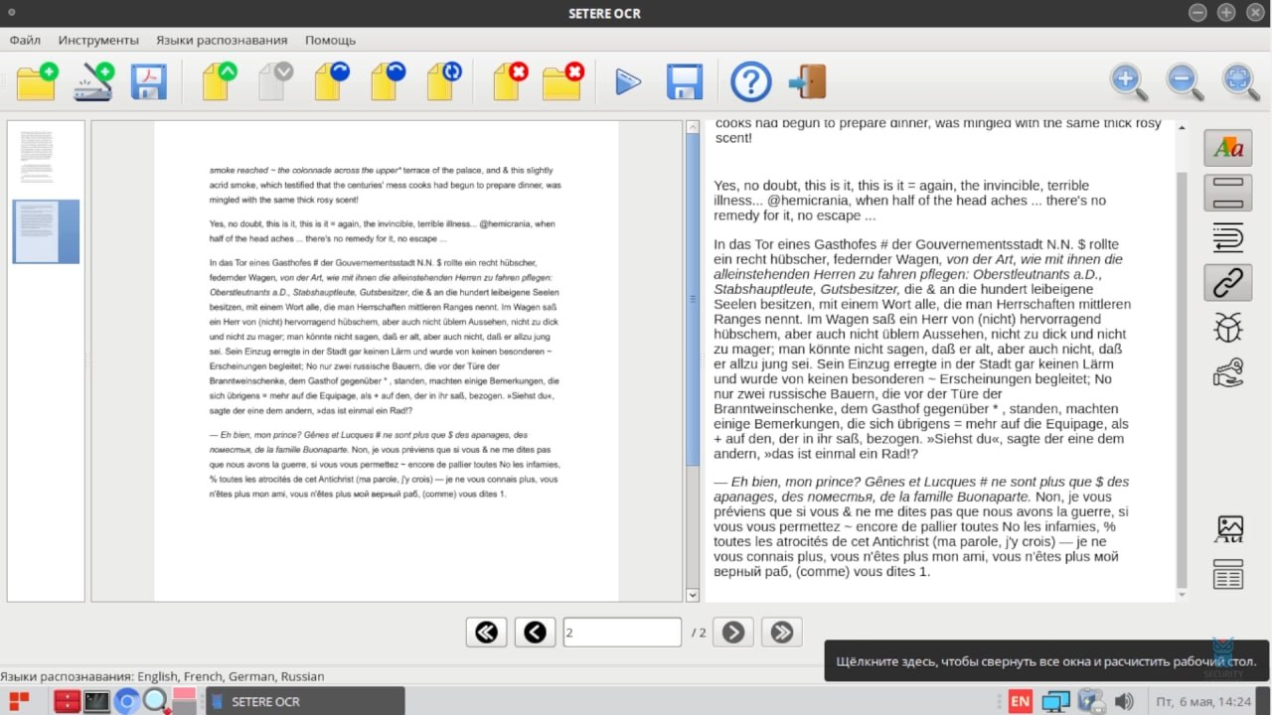
Task: Zoom out with the minus magnifier
Action: coord(1185,81)
